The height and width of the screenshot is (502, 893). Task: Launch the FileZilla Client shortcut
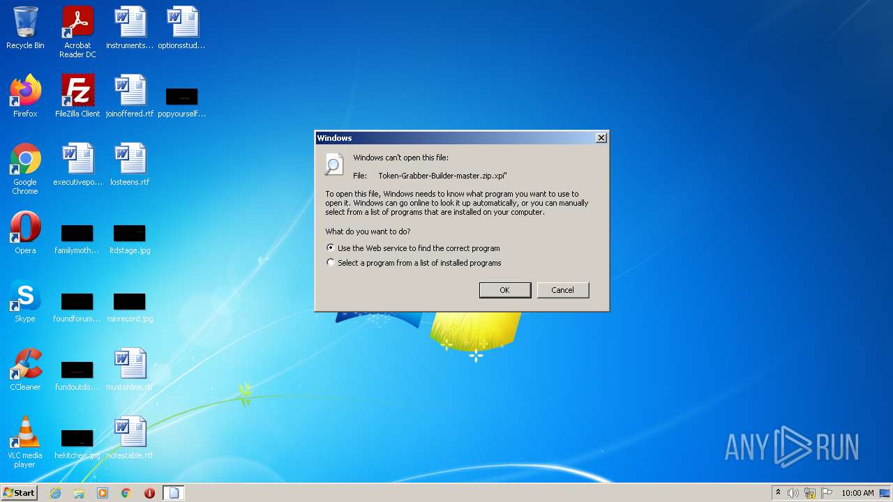[x=77, y=96]
